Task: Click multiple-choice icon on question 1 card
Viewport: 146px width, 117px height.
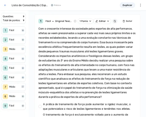Action: click(x=23, y=30)
